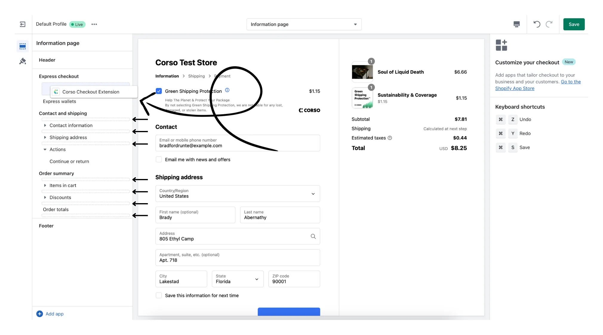Click the info icon beside Green Shipping Protection
Viewport: 603px width, 335px height.
pos(227,90)
